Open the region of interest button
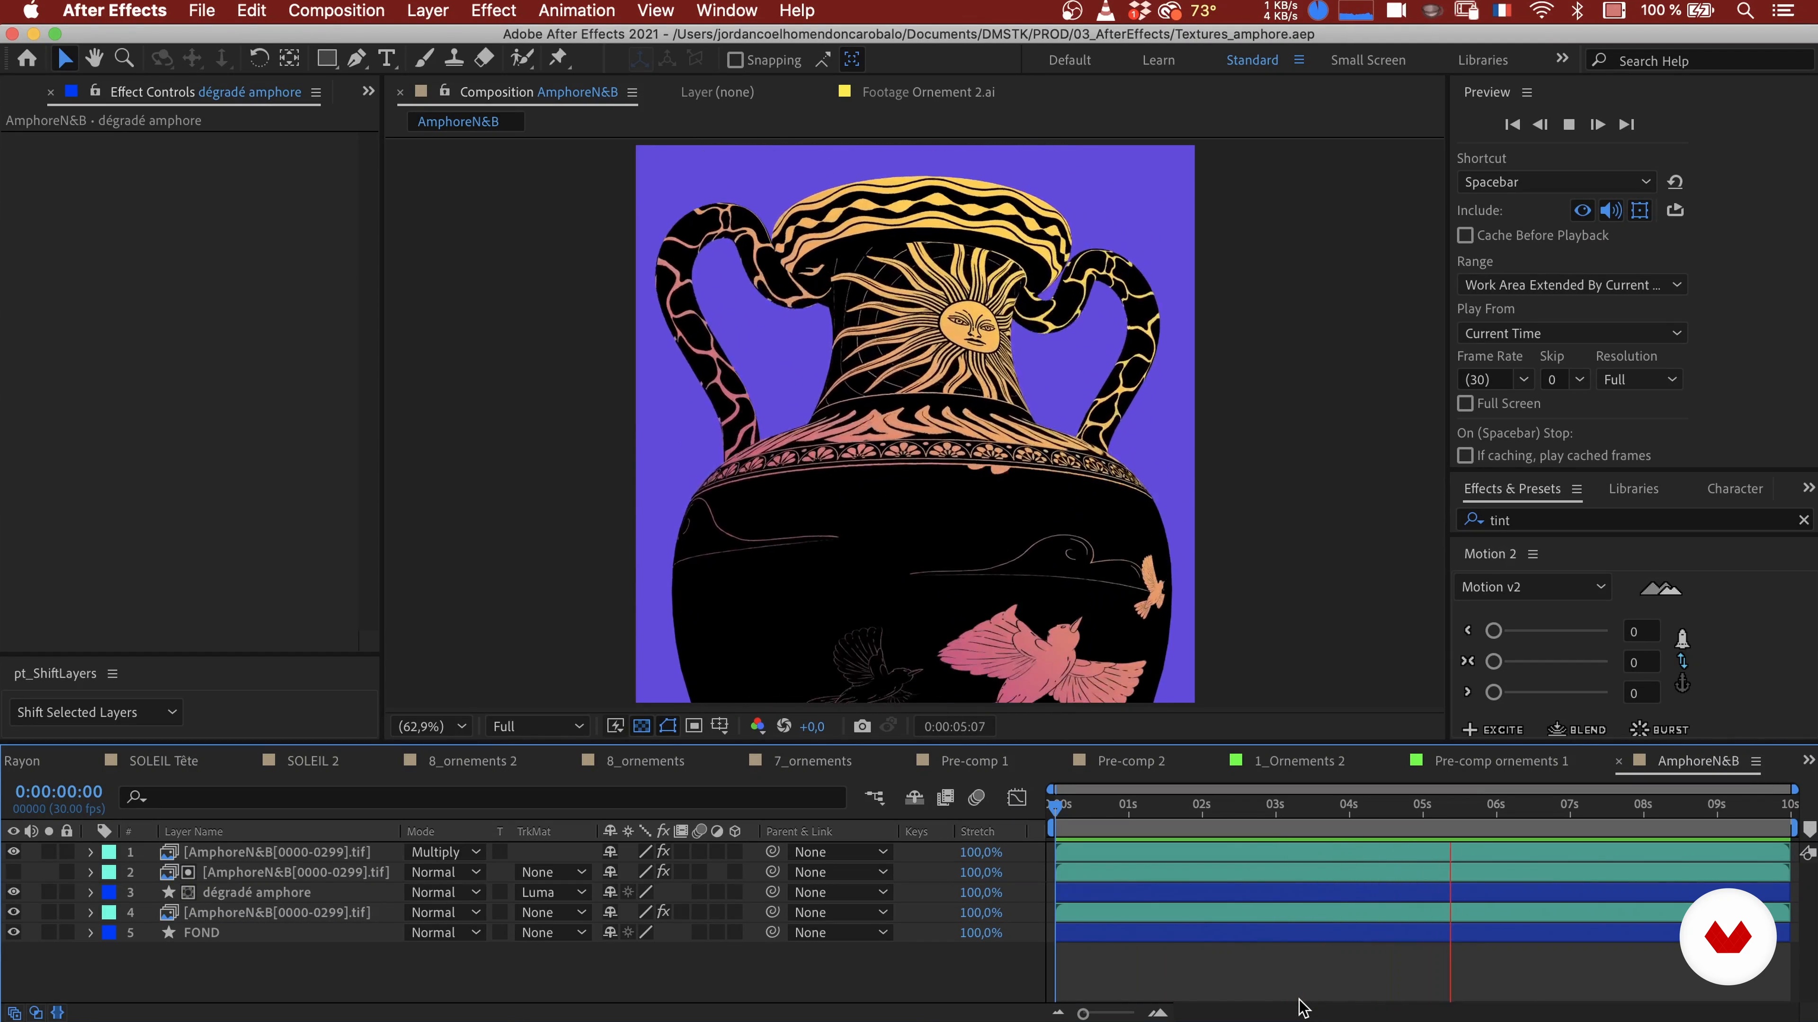 point(694,726)
